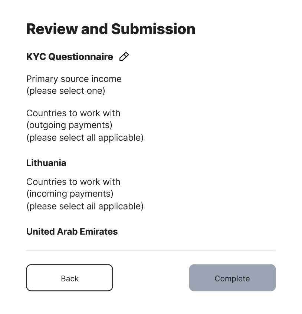The width and height of the screenshot is (302, 314).
Task: Select the Lithuania country value
Action: [46, 163]
